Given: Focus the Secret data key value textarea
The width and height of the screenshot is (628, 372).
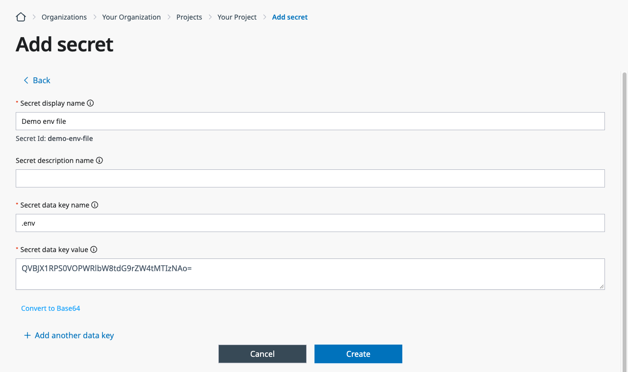Looking at the screenshot, I should pos(310,274).
